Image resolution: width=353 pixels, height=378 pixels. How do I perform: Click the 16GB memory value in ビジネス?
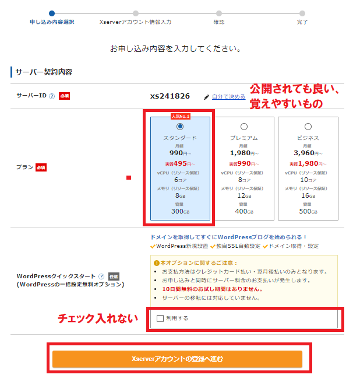click(308, 195)
